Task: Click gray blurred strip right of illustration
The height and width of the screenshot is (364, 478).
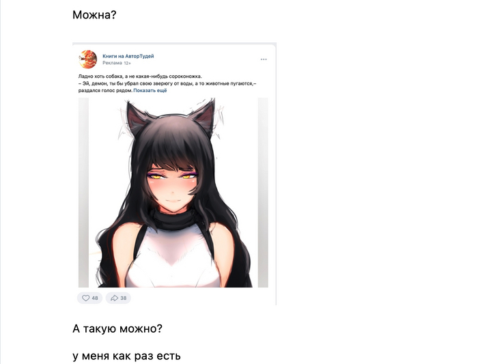Action: click(x=263, y=193)
